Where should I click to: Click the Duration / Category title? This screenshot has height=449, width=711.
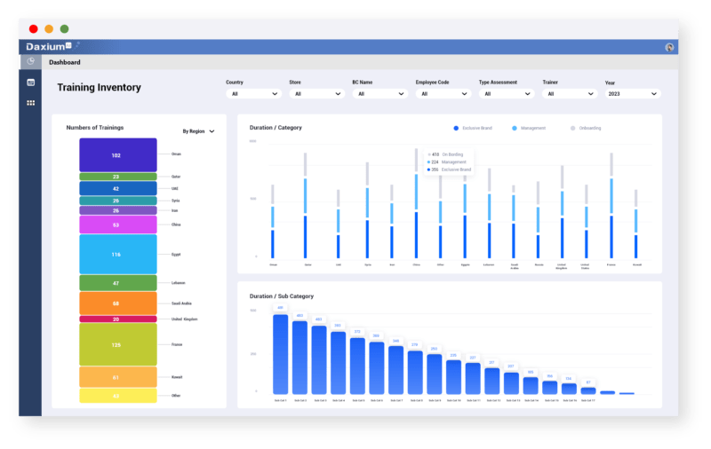point(276,128)
